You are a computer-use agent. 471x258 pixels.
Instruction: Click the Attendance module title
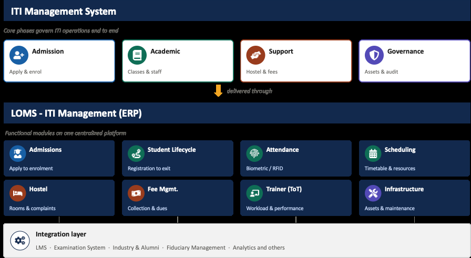[282, 150]
